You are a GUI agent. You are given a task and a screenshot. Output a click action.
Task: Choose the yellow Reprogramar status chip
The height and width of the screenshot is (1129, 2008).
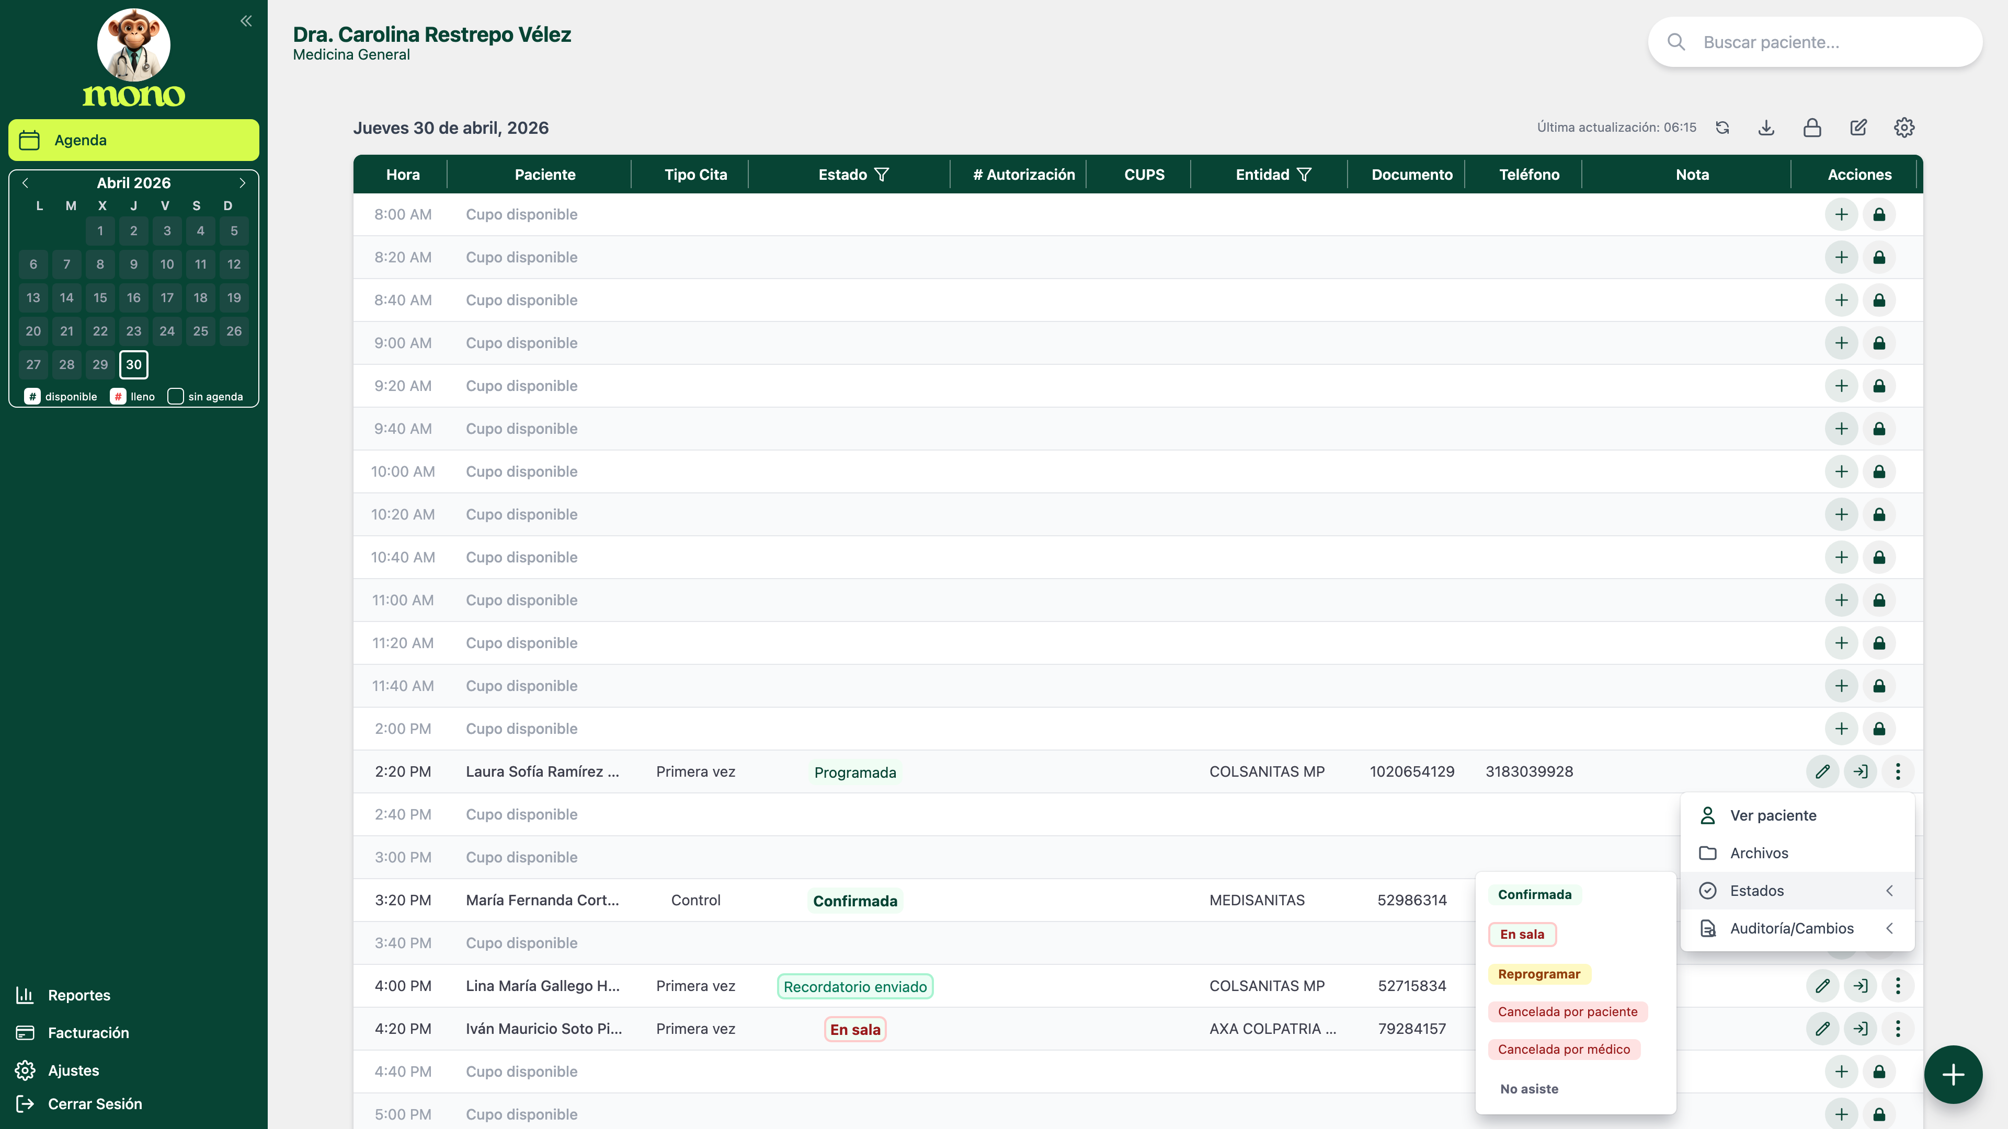tap(1539, 974)
